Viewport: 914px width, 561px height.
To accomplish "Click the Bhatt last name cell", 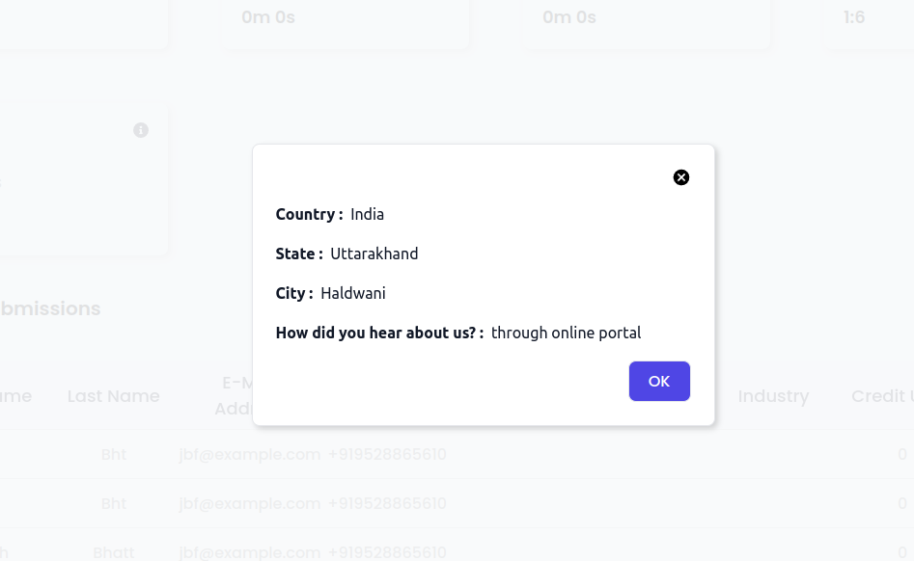I will [x=114, y=552].
